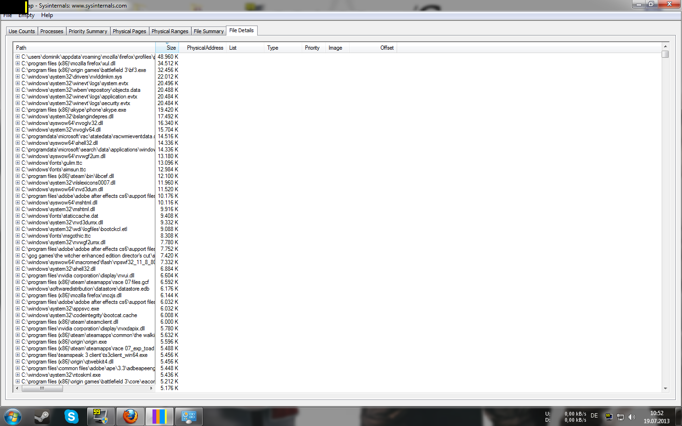Click the network tray icon
682x426 pixels.
pos(620,417)
